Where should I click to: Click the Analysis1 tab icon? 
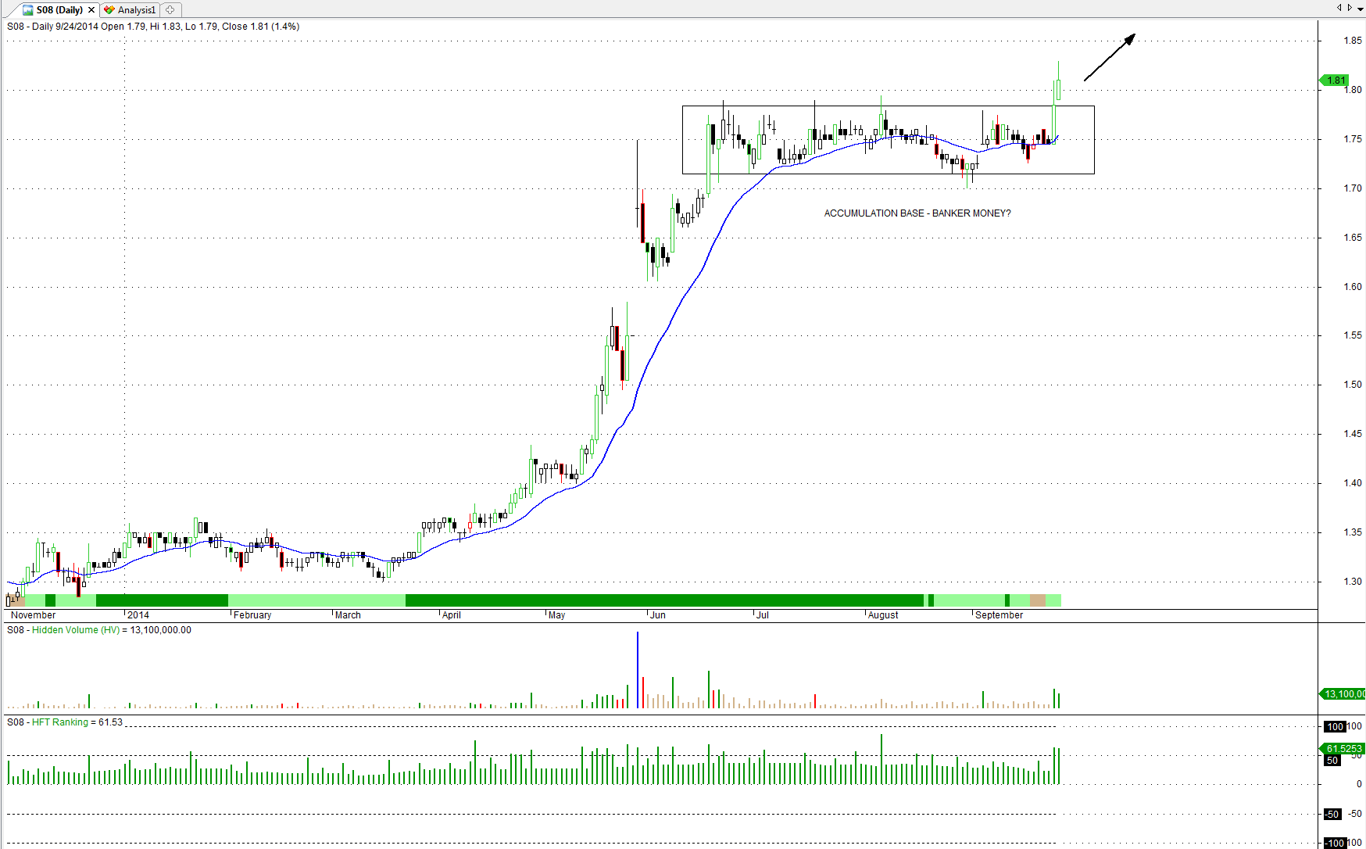click(109, 10)
